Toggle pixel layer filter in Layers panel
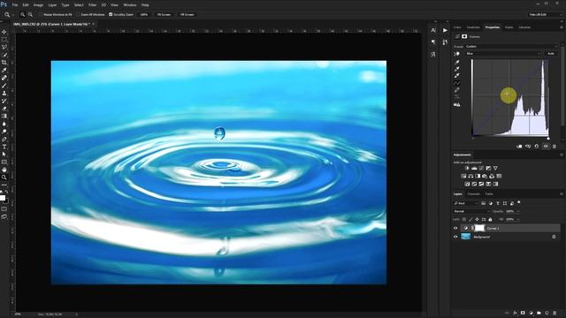The height and width of the screenshot is (318, 566). [484, 203]
